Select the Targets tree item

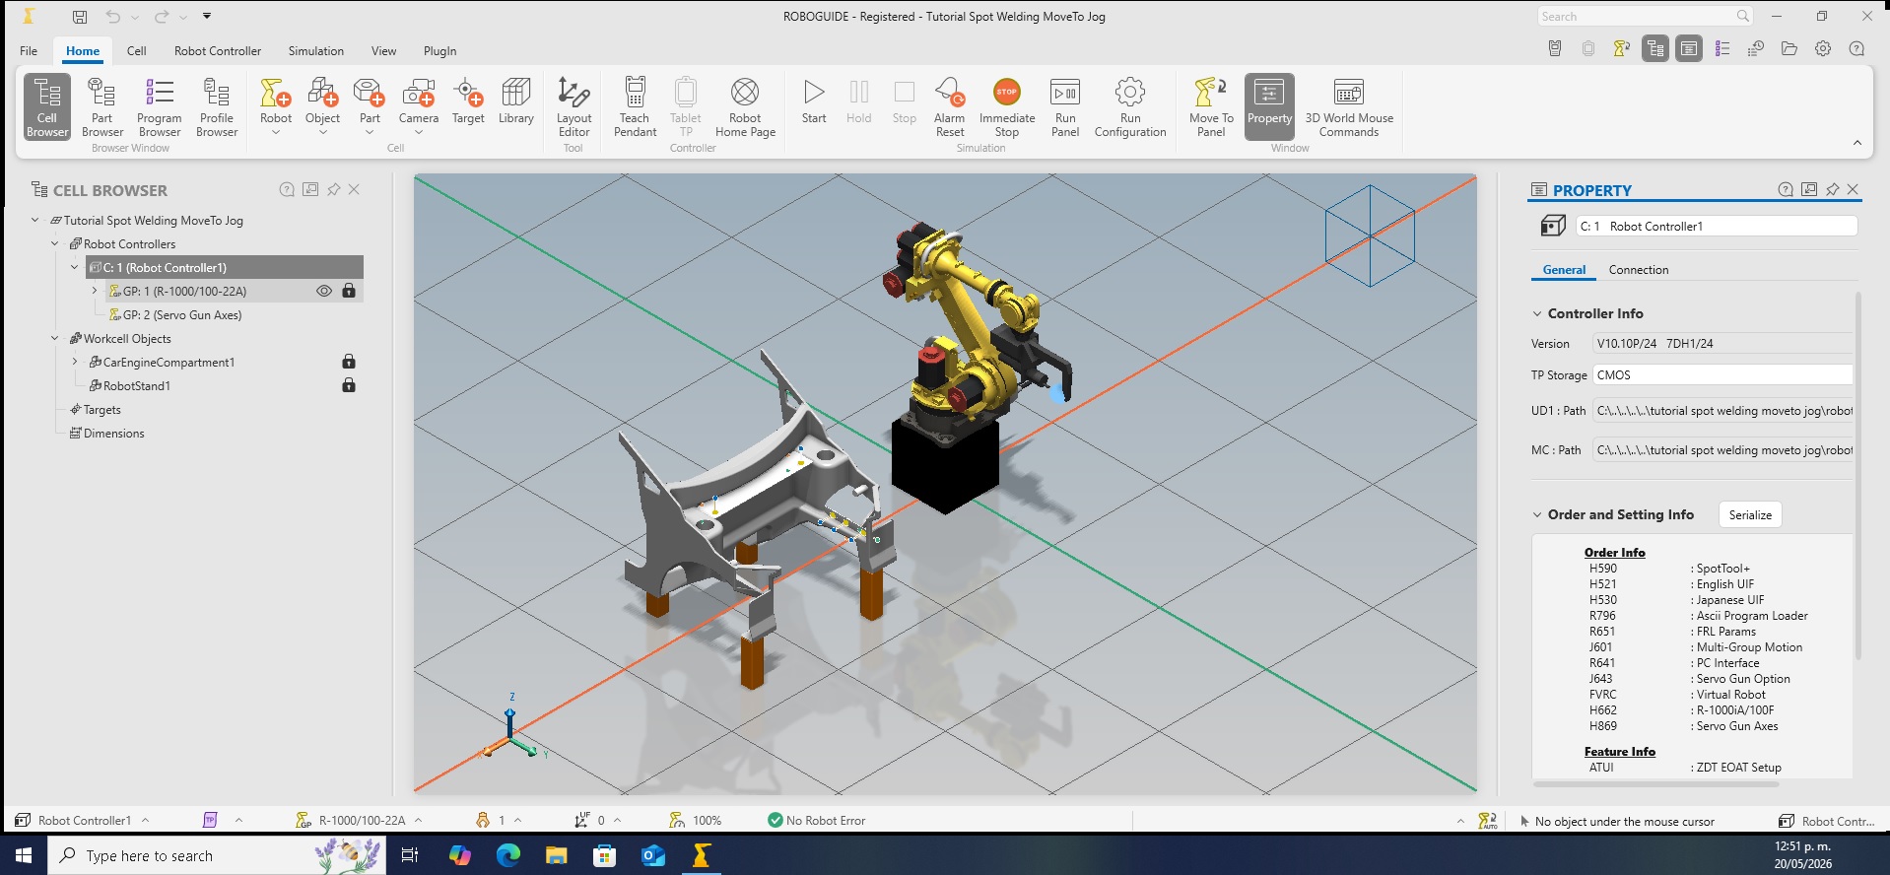[x=101, y=409]
